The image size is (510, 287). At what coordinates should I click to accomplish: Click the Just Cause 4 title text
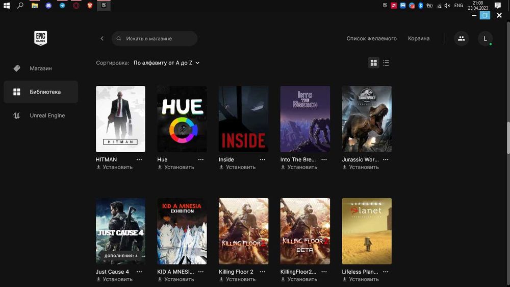(112, 272)
